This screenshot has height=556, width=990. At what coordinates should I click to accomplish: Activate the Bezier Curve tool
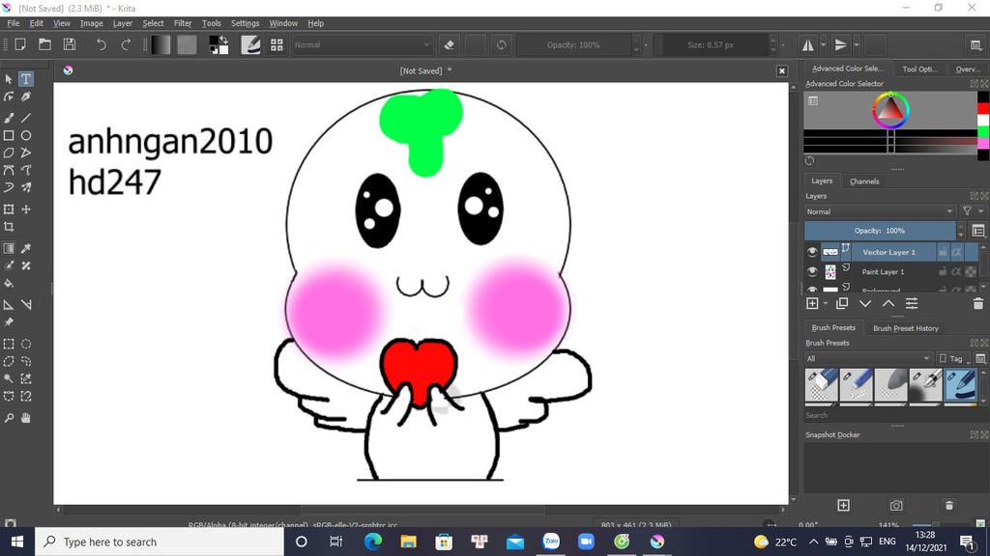tap(9, 170)
